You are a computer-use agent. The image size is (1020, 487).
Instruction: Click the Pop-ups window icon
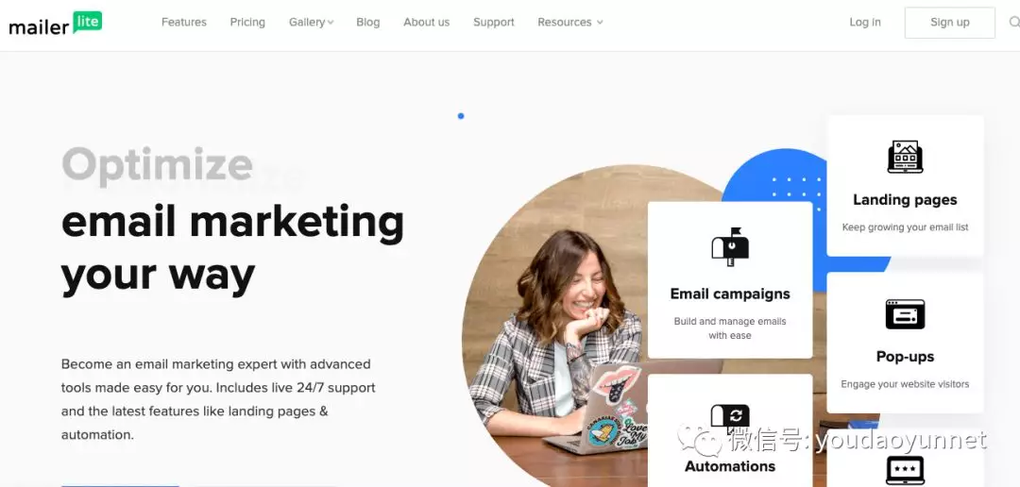point(905,314)
